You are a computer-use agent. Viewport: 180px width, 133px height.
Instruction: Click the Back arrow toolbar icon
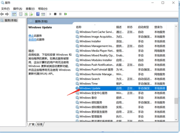(2, 14)
